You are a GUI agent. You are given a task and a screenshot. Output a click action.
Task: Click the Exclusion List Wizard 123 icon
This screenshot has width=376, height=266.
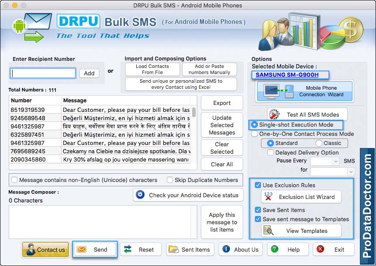click(268, 196)
